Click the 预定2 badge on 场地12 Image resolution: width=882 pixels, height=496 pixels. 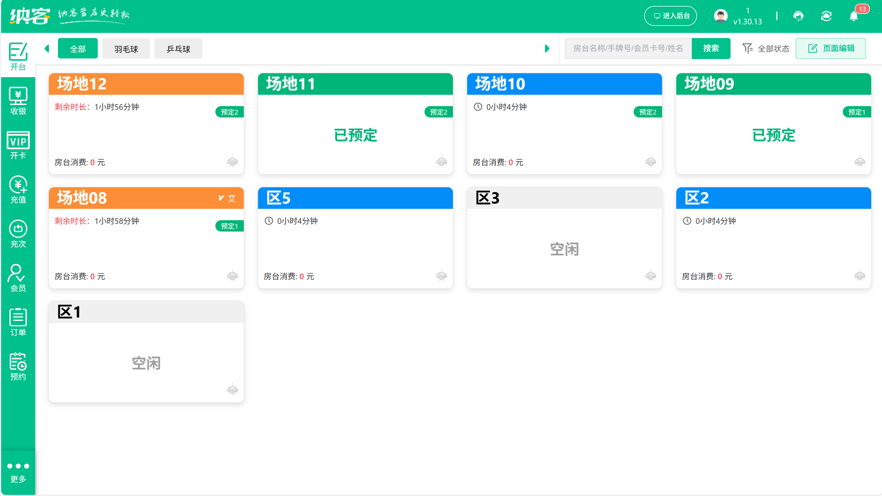(229, 112)
